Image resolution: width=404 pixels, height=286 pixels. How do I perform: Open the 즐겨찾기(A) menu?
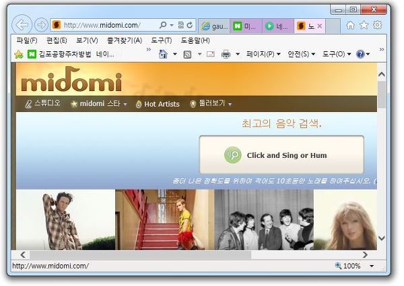pos(125,40)
